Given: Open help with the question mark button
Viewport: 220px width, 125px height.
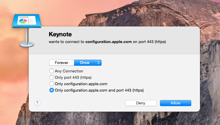Looking at the screenshot, I should (37, 103).
